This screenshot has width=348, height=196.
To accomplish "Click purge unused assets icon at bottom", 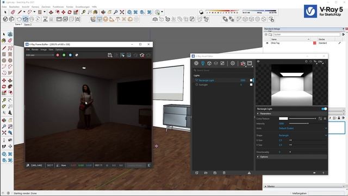I will (x=249, y=173).
